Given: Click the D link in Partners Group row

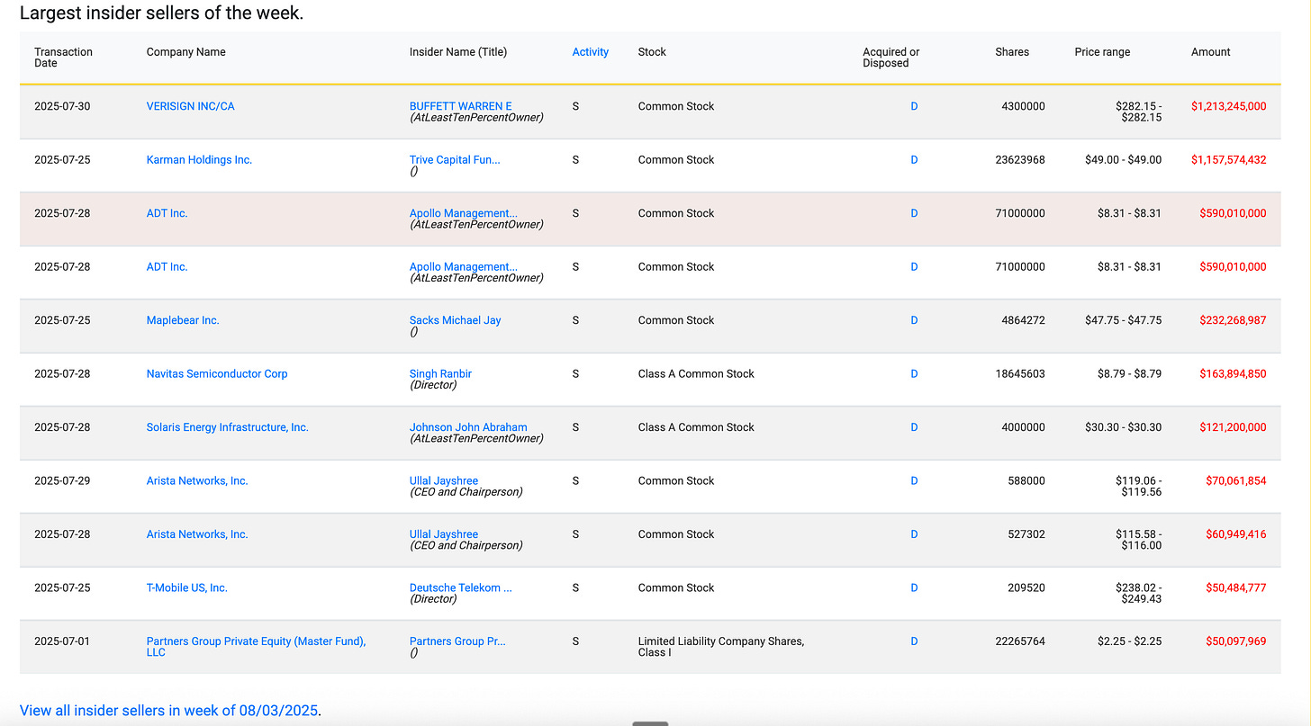Looking at the screenshot, I should tap(914, 641).
